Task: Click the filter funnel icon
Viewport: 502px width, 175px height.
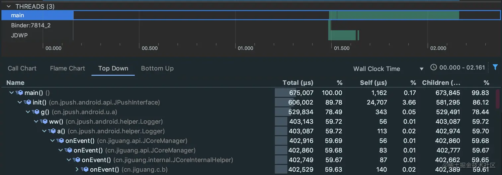Action: 495,67
